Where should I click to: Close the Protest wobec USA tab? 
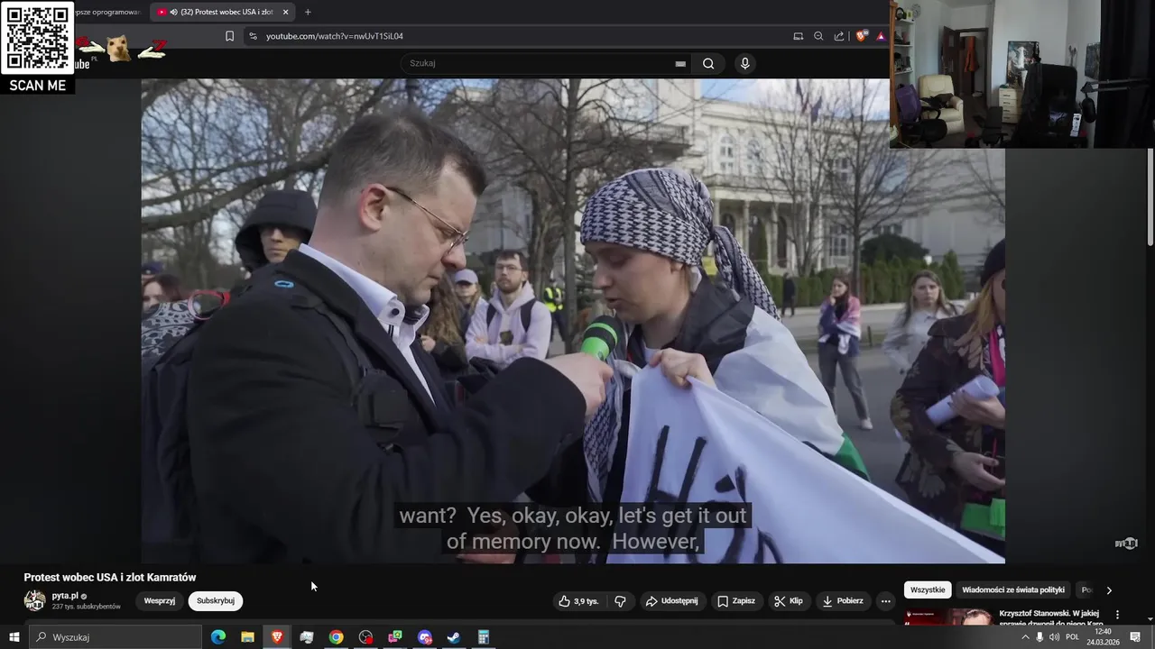point(285,12)
